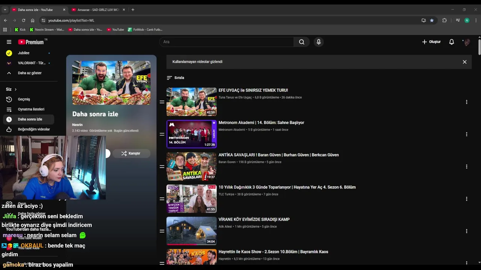The width and height of the screenshot is (481, 270).
Task: Open ANTİKA SAVAŞLARI video thumbnail
Action: pos(192,166)
